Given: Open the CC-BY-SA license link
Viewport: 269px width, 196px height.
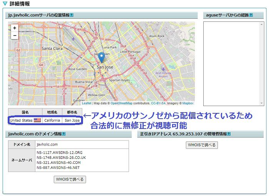Looking at the screenshot, I should point(158,103).
